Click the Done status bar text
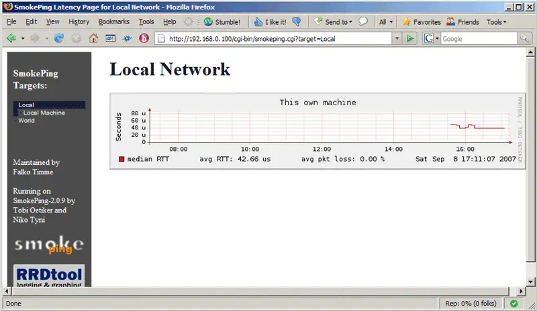This screenshot has width=537, height=311. click(x=13, y=304)
